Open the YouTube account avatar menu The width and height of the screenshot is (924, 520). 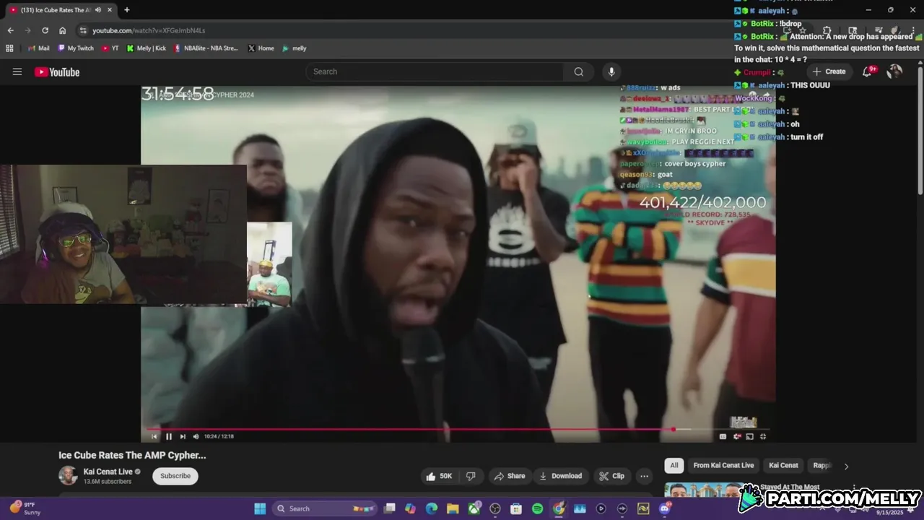coord(894,71)
